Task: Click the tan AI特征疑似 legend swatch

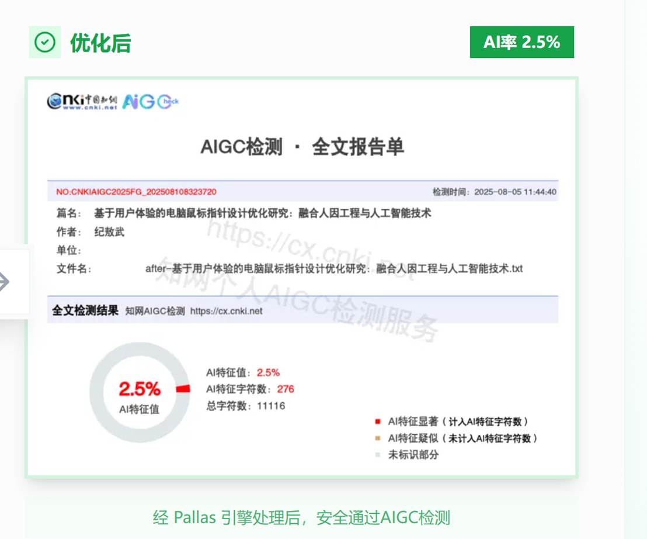Action: click(378, 438)
